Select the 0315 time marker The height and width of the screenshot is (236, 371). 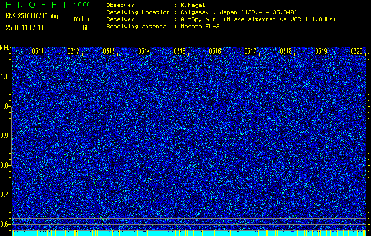tap(179, 52)
